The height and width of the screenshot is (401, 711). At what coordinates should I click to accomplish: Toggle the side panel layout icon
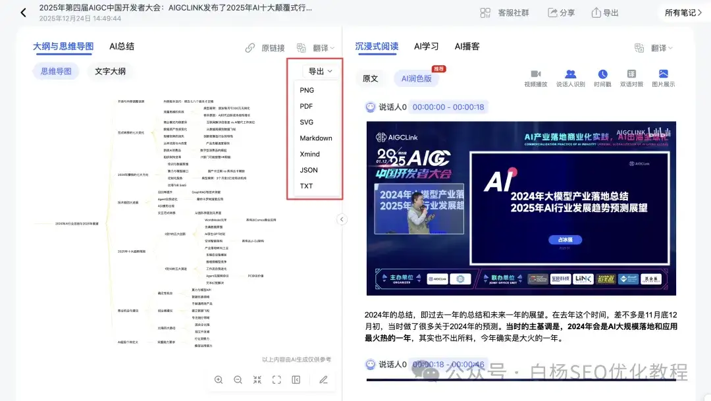(296, 380)
